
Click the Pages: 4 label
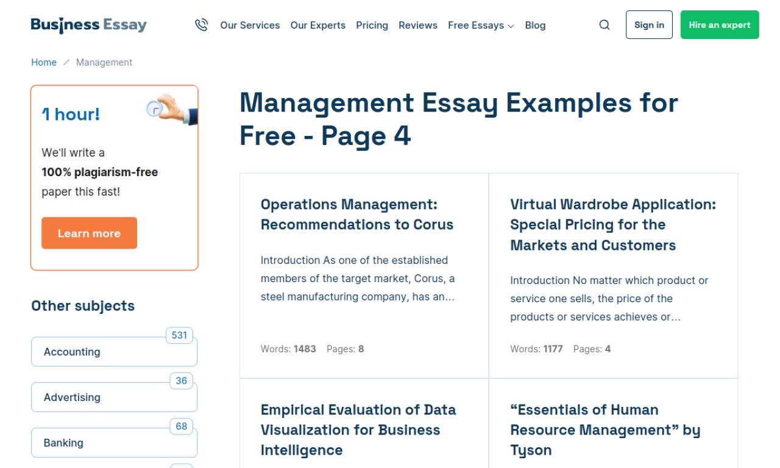[592, 349]
